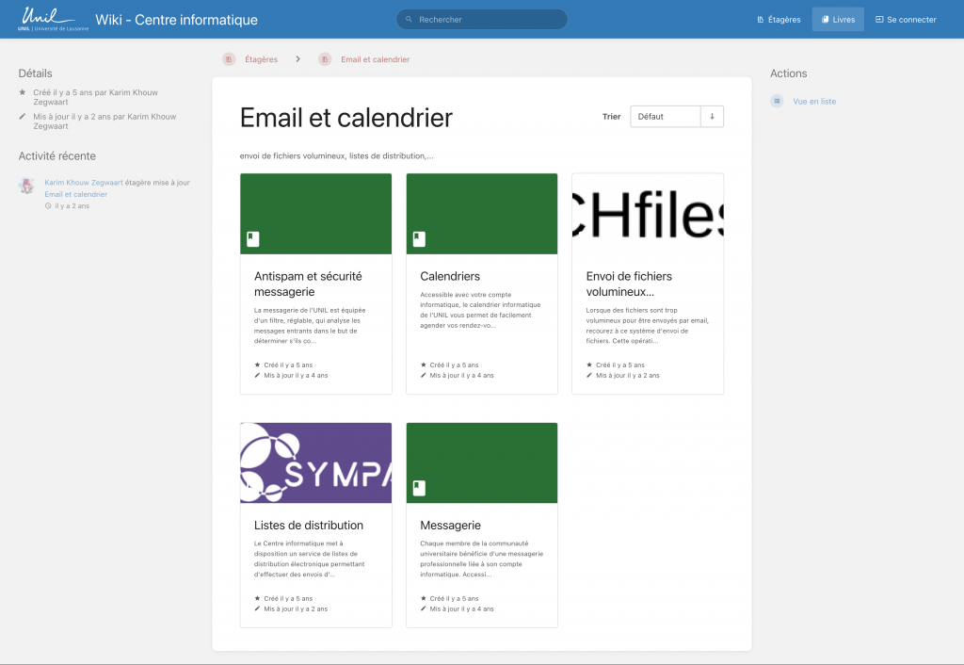Select Vue en liste action
The width and height of the screenshot is (964, 665).
(x=814, y=101)
